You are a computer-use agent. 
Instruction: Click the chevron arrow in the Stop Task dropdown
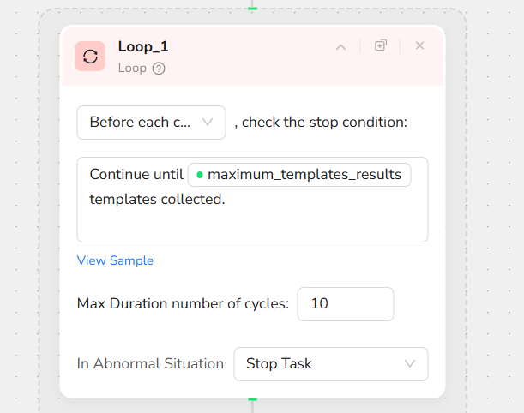coord(410,364)
